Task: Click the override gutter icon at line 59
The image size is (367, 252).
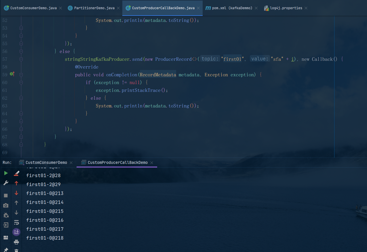Action: pos(12,74)
